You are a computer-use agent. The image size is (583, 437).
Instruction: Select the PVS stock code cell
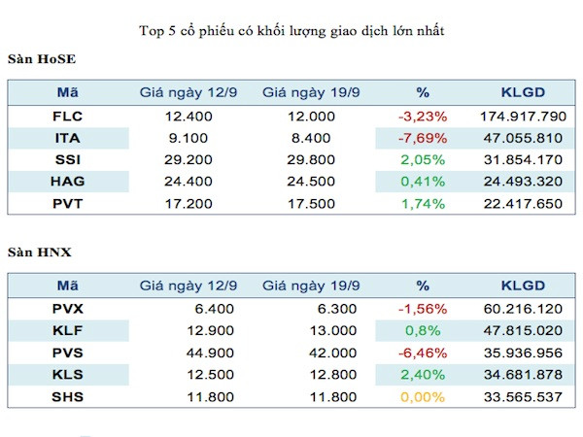60,352
